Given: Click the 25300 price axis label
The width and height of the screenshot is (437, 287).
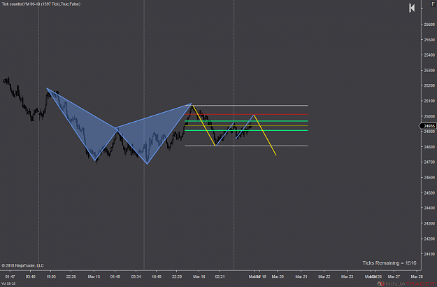Looking at the screenshot, I should [x=429, y=70].
